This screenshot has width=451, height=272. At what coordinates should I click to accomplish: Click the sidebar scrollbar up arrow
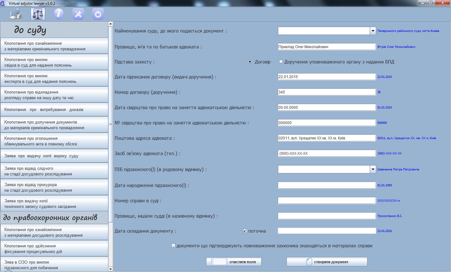111,24
